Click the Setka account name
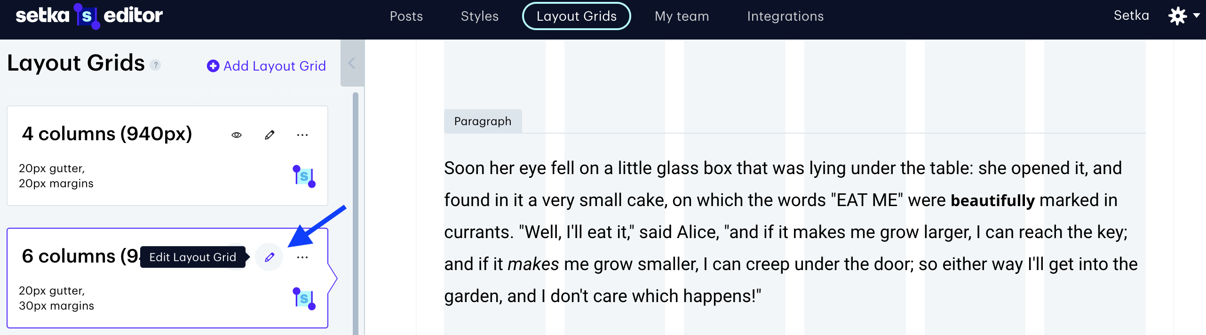 pos(1131,16)
